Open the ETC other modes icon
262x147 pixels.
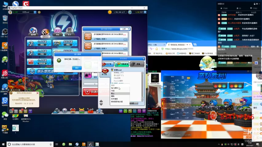(58, 31)
